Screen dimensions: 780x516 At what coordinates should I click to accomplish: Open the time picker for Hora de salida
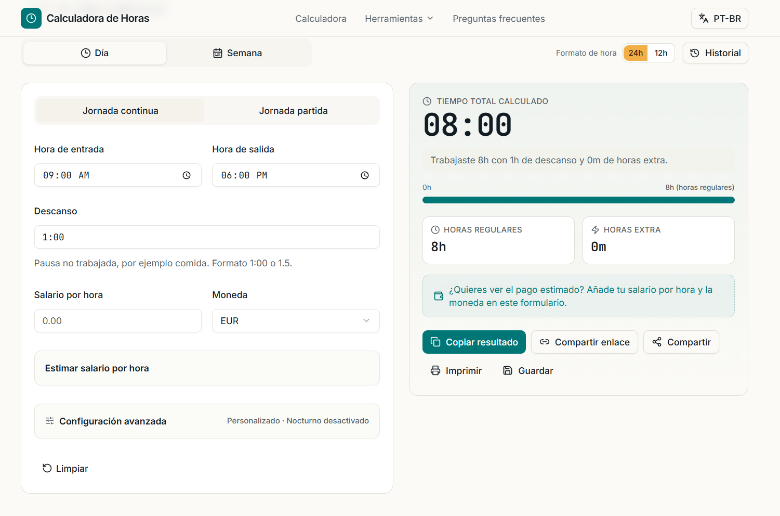[365, 175]
